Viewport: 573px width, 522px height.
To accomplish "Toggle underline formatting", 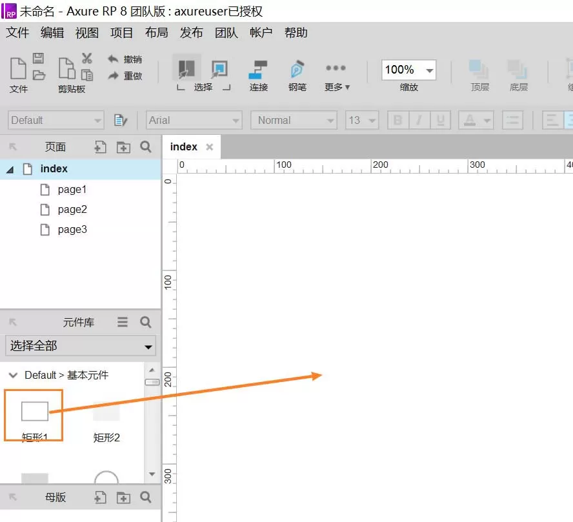I will [x=440, y=120].
